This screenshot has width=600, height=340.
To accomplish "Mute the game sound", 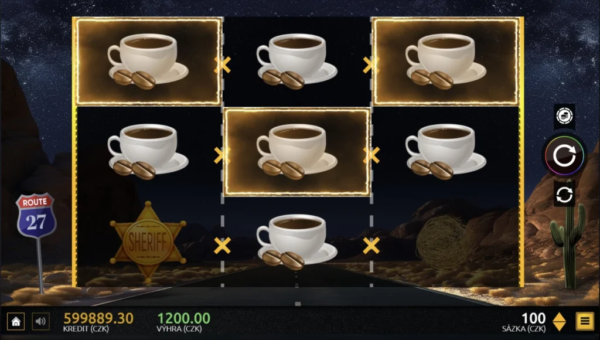I will [40, 321].
